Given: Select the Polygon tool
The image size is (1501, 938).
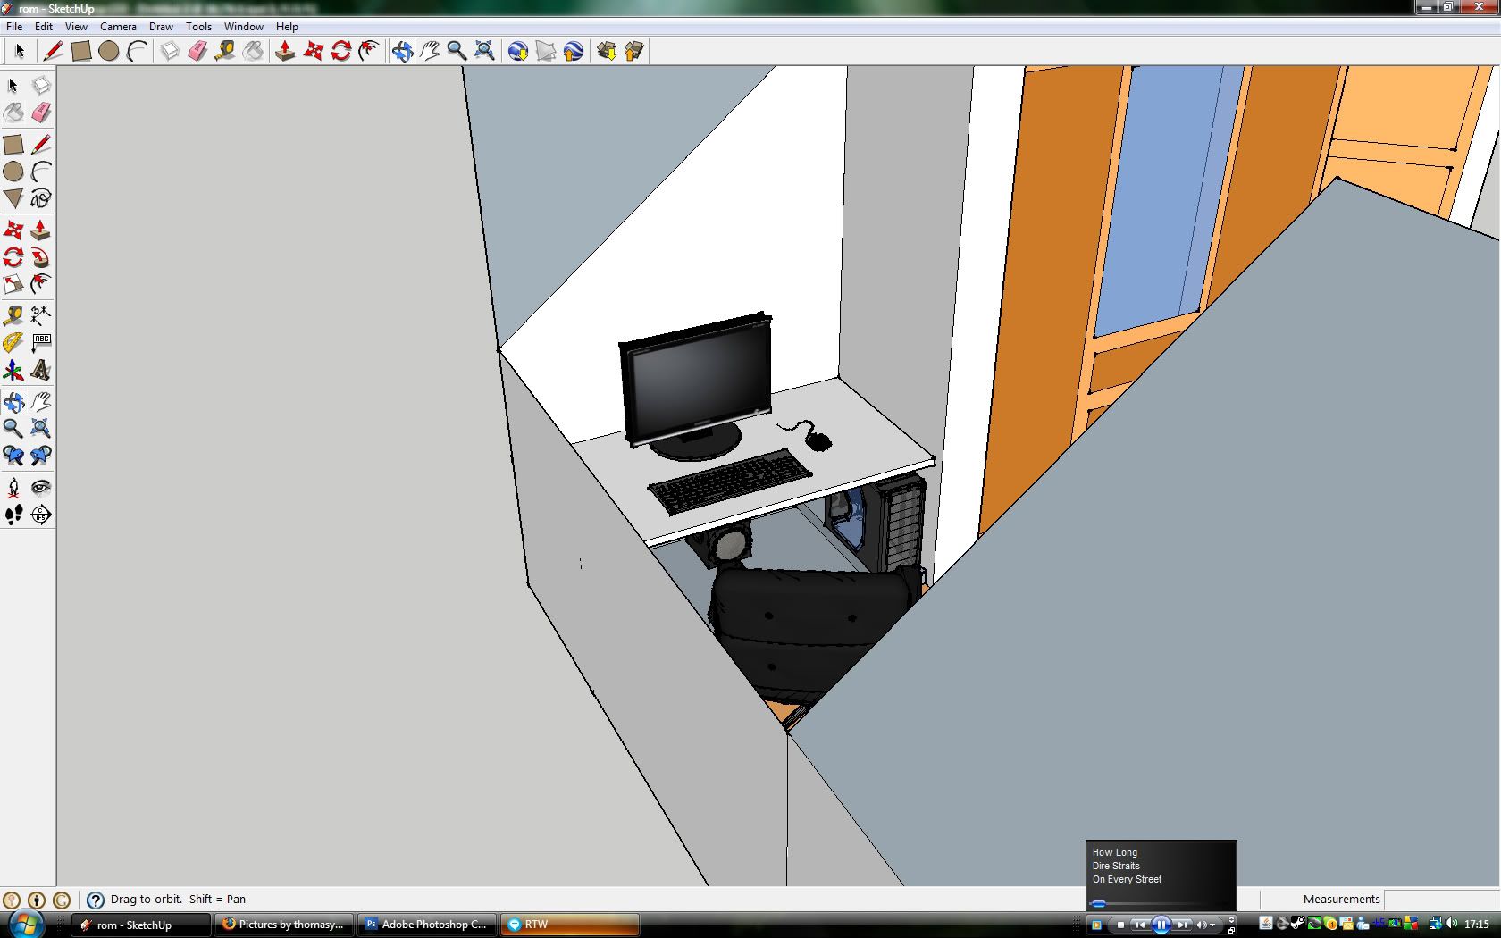Looking at the screenshot, I should point(13,198).
